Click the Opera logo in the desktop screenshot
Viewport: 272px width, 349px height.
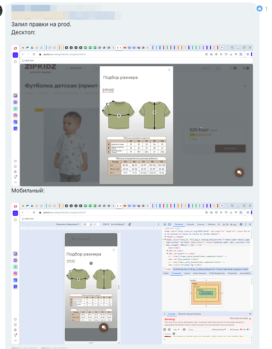click(15, 48)
